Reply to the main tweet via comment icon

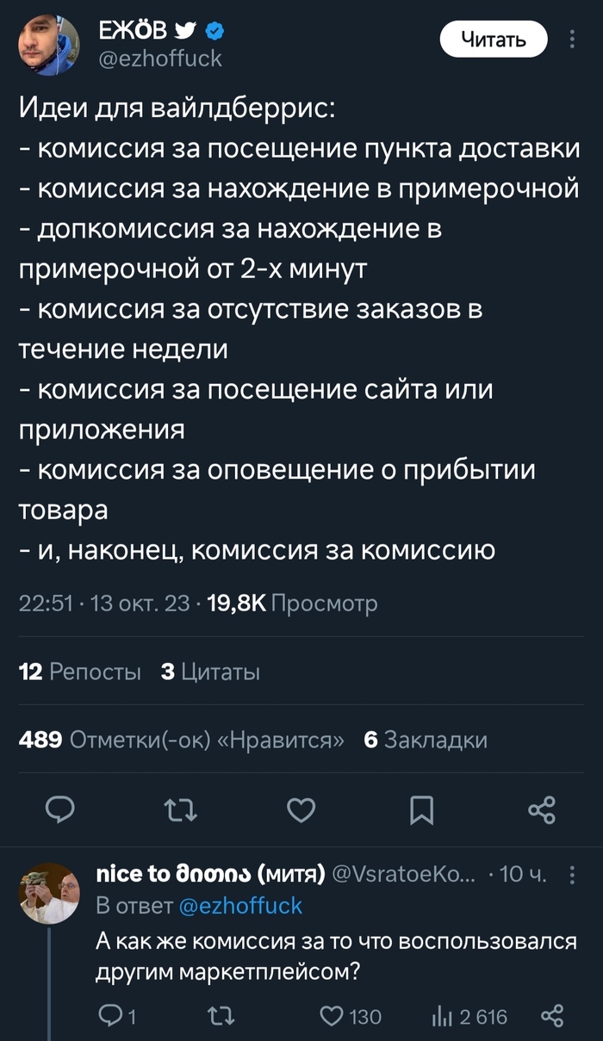(x=59, y=809)
